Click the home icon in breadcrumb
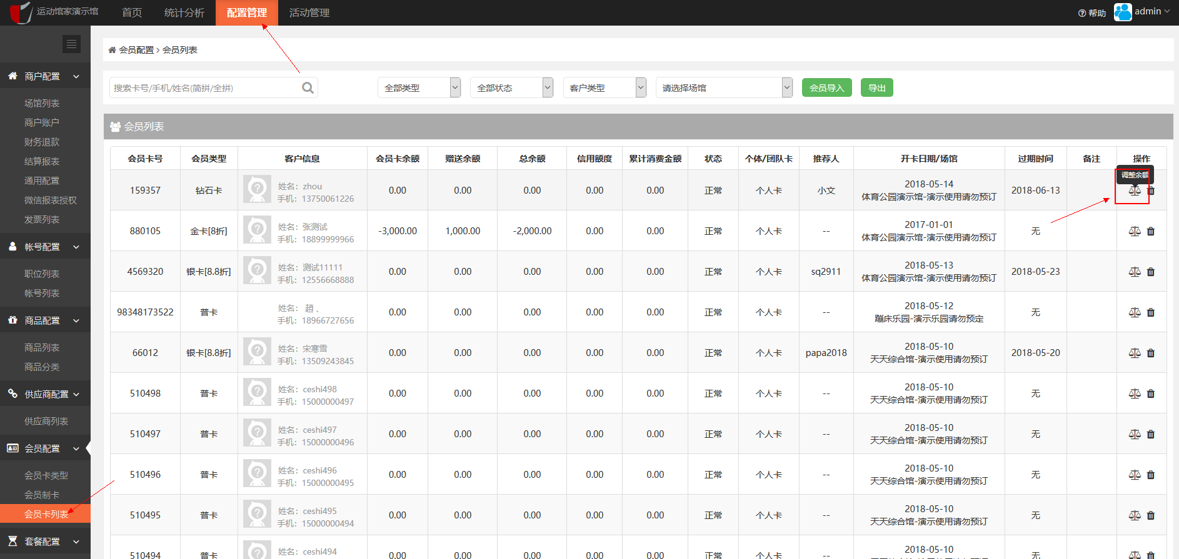This screenshot has height=559, width=1179. click(x=112, y=50)
